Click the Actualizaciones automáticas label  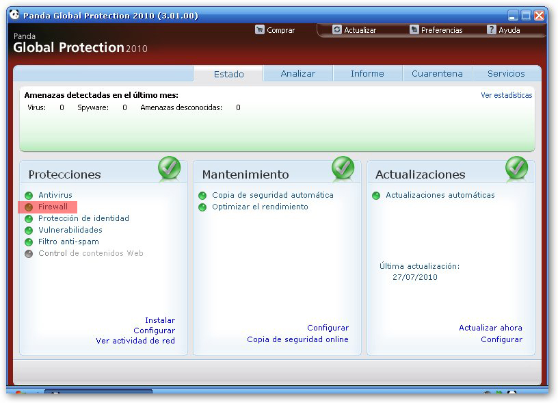tap(440, 195)
